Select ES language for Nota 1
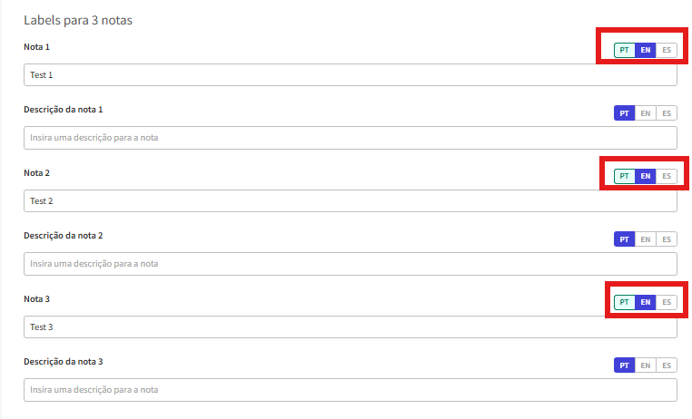Image resolution: width=692 pixels, height=419 pixels. (x=667, y=50)
